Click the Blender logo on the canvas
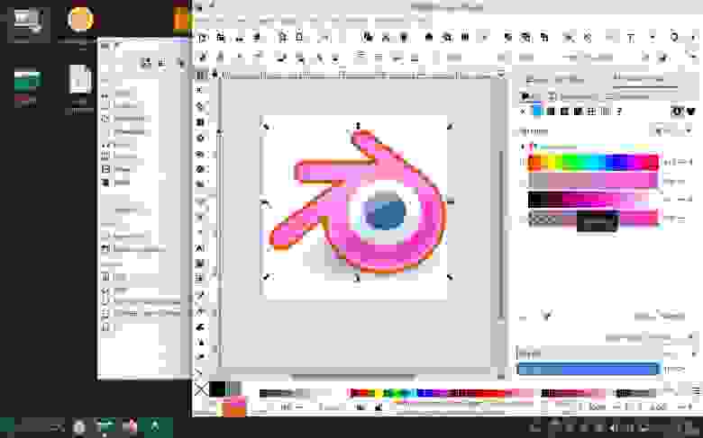The height and width of the screenshot is (438, 703). coord(359,201)
